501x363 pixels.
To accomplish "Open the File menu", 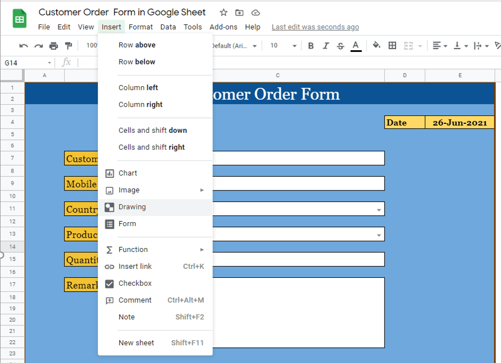I will tap(44, 27).
